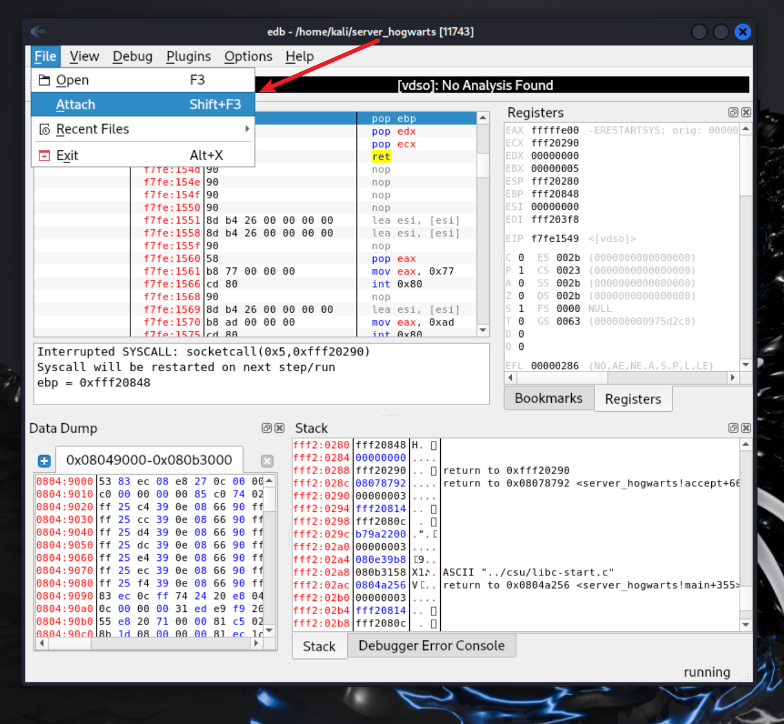Float the Registers panel
Viewport: 784px width, 724px height.
(x=733, y=112)
